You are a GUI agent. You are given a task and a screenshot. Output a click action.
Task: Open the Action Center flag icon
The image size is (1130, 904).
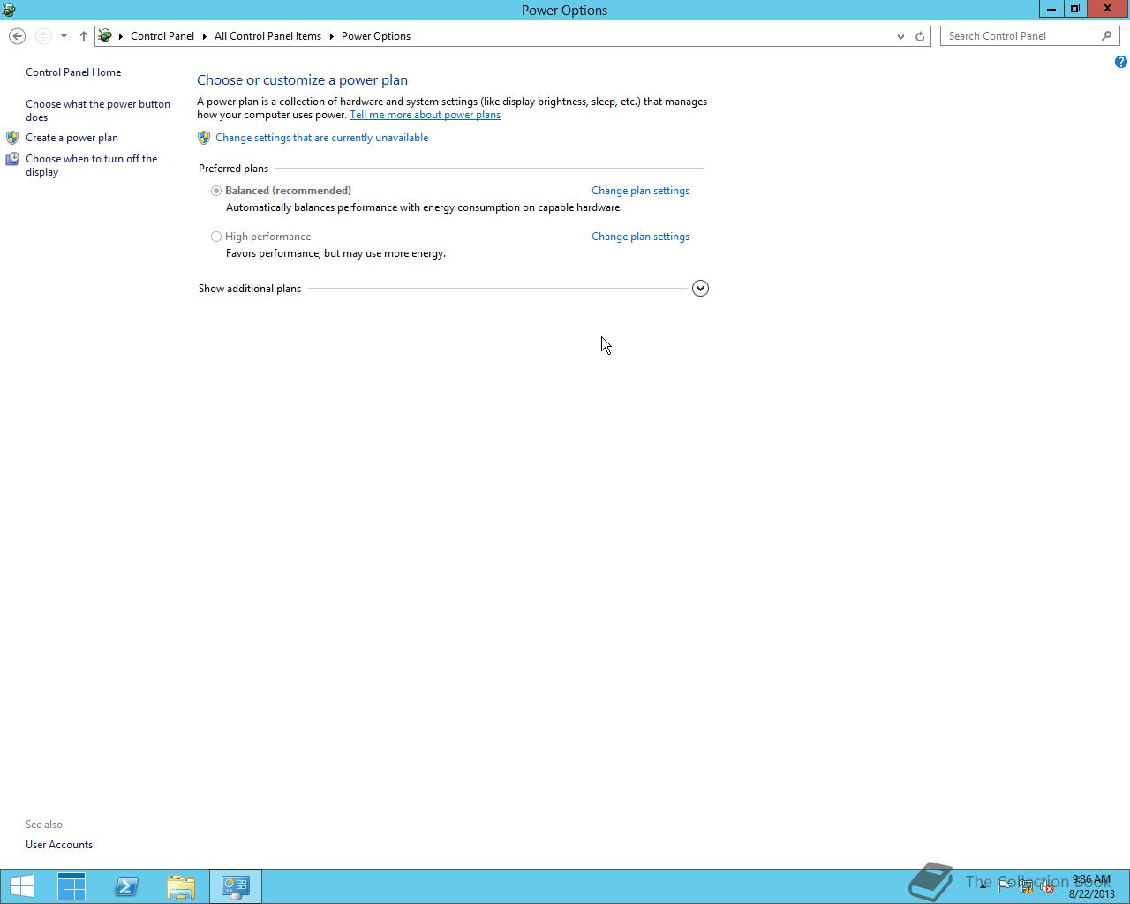pyautogui.click(x=1004, y=886)
